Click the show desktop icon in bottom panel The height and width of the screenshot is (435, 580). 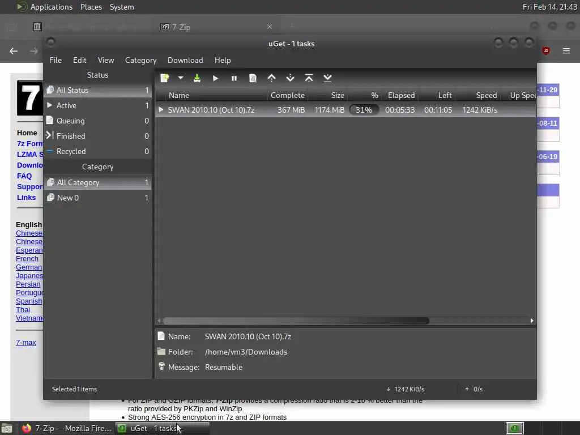(x=7, y=429)
